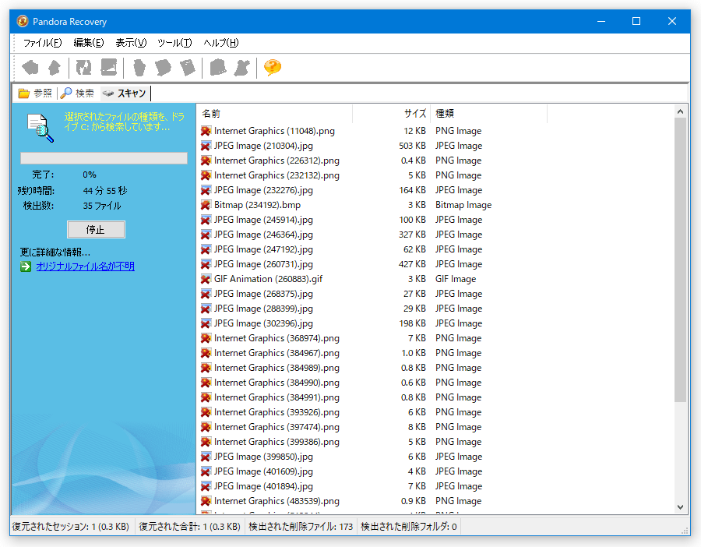Select the file name JPEG Image (288399).jpg
Viewport: 701px width, 547px height.
[263, 309]
